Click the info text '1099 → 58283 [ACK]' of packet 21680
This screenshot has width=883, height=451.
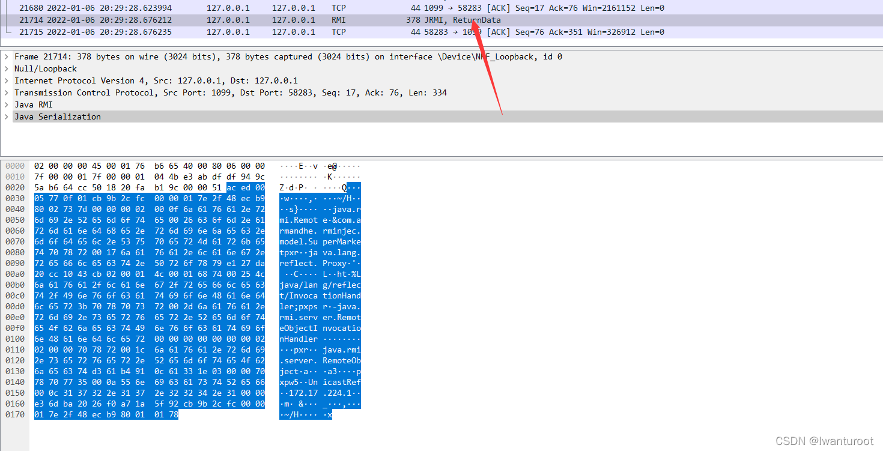tap(469, 8)
